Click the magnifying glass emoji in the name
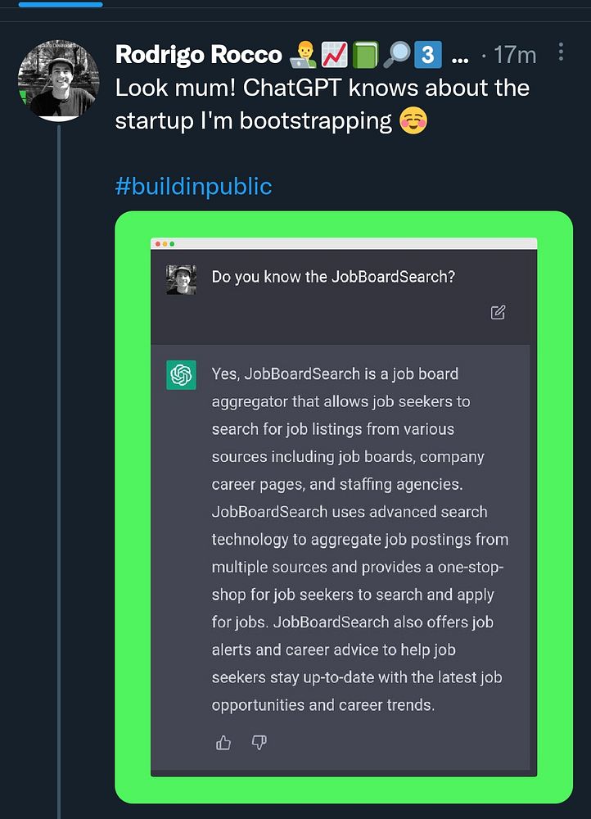Viewport: 591px width, 819px height. (x=397, y=56)
